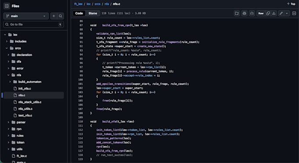Image resolution: width=299 pixels, height=163 pixels.
Task: Collapse the nfa folder chevron
Action: pos(9,75)
